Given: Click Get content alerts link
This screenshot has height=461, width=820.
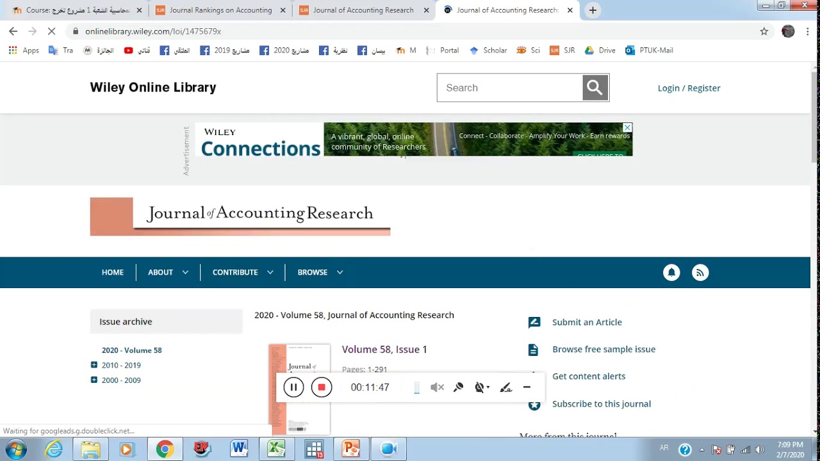Looking at the screenshot, I should (589, 376).
